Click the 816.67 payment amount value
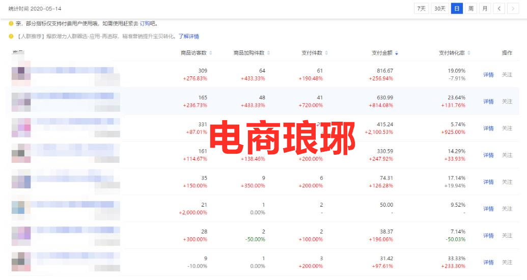 (385, 71)
